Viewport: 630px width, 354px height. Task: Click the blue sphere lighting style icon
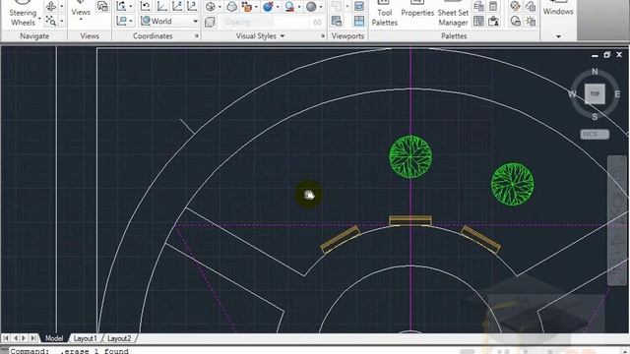tap(268, 7)
